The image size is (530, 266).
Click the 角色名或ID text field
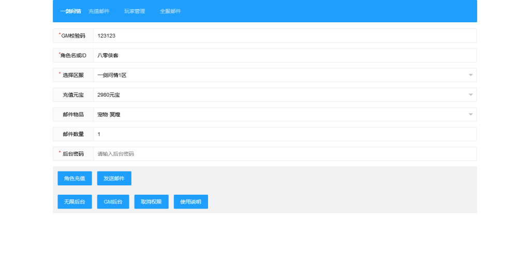tap(285, 55)
